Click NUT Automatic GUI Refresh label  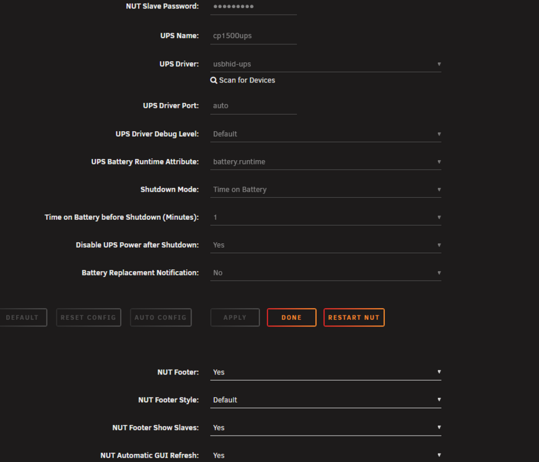[150, 455]
